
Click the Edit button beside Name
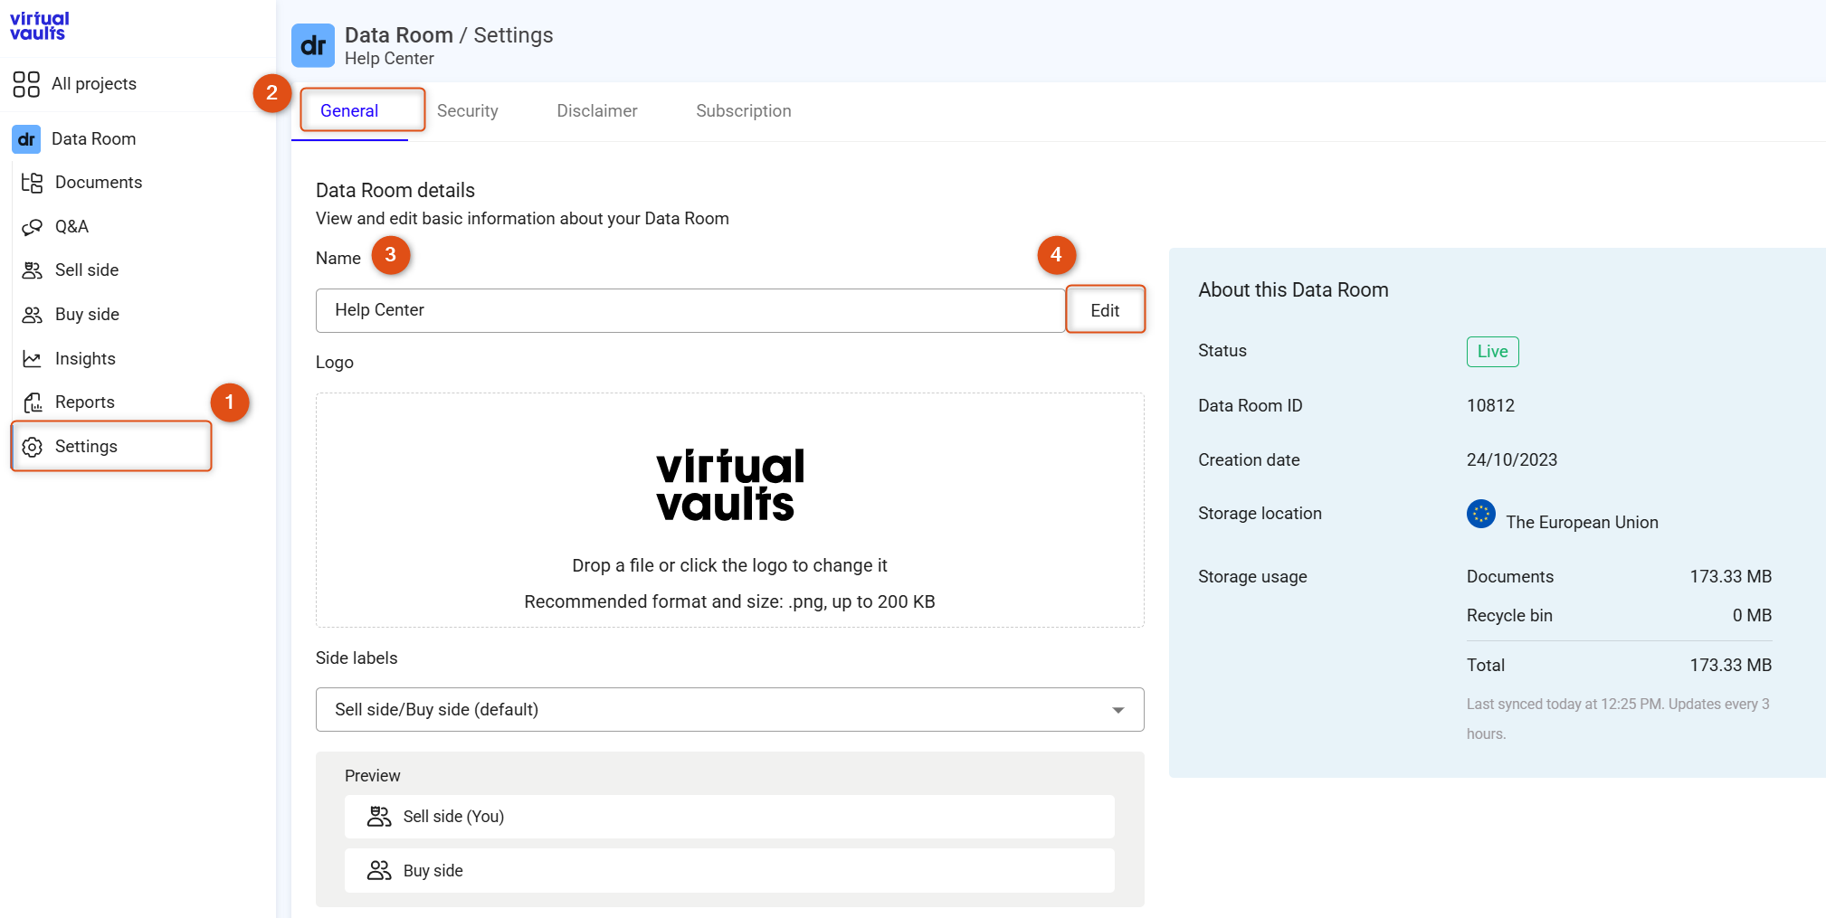tap(1105, 310)
